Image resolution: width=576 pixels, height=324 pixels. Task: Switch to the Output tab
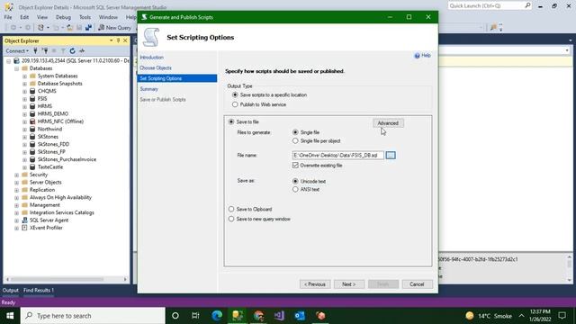pos(10,290)
